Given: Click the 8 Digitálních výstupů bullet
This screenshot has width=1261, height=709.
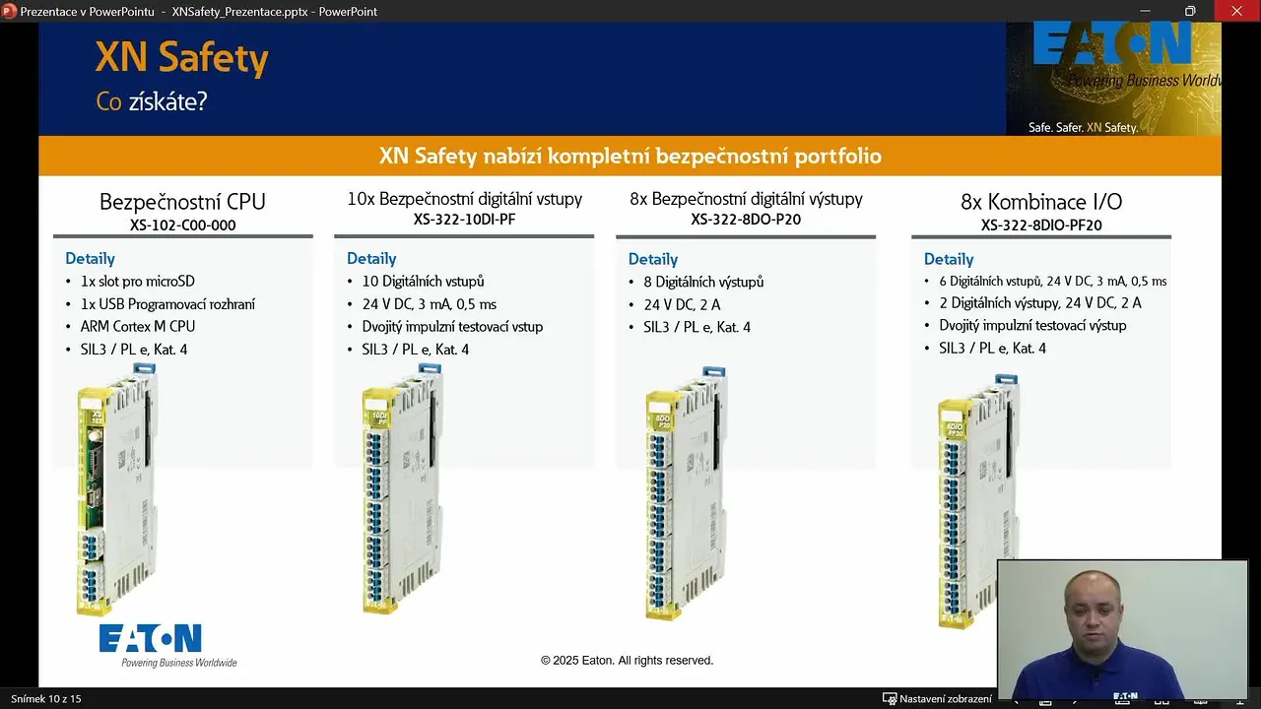Looking at the screenshot, I should pyautogui.click(x=703, y=283).
